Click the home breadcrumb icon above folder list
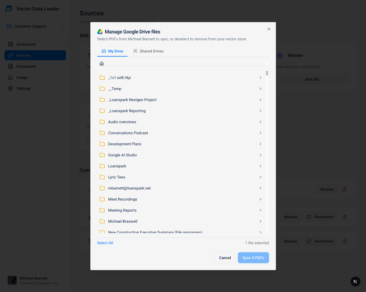 point(102,63)
